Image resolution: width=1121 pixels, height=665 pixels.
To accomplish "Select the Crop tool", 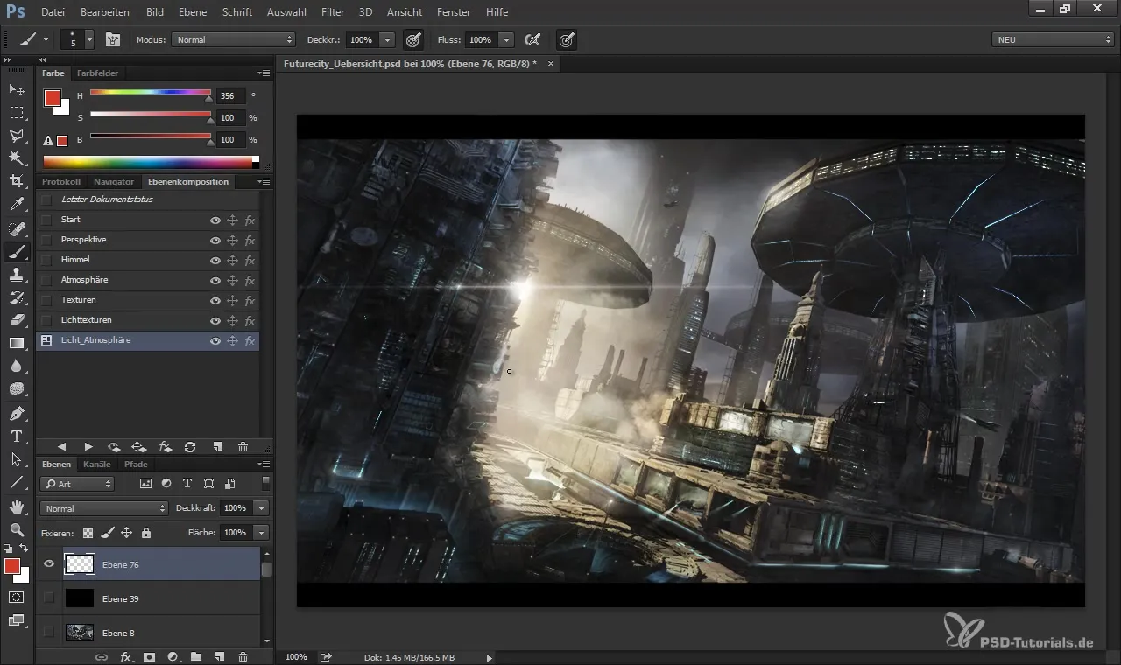I will coord(17,180).
